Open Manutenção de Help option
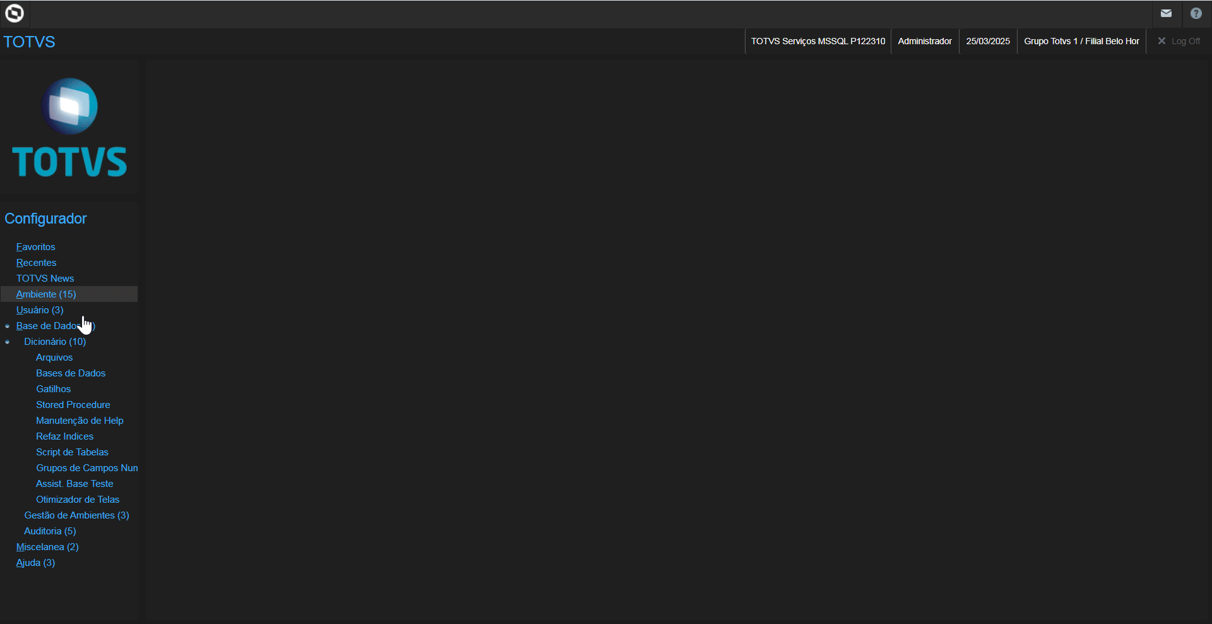The height and width of the screenshot is (624, 1212). pos(80,421)
